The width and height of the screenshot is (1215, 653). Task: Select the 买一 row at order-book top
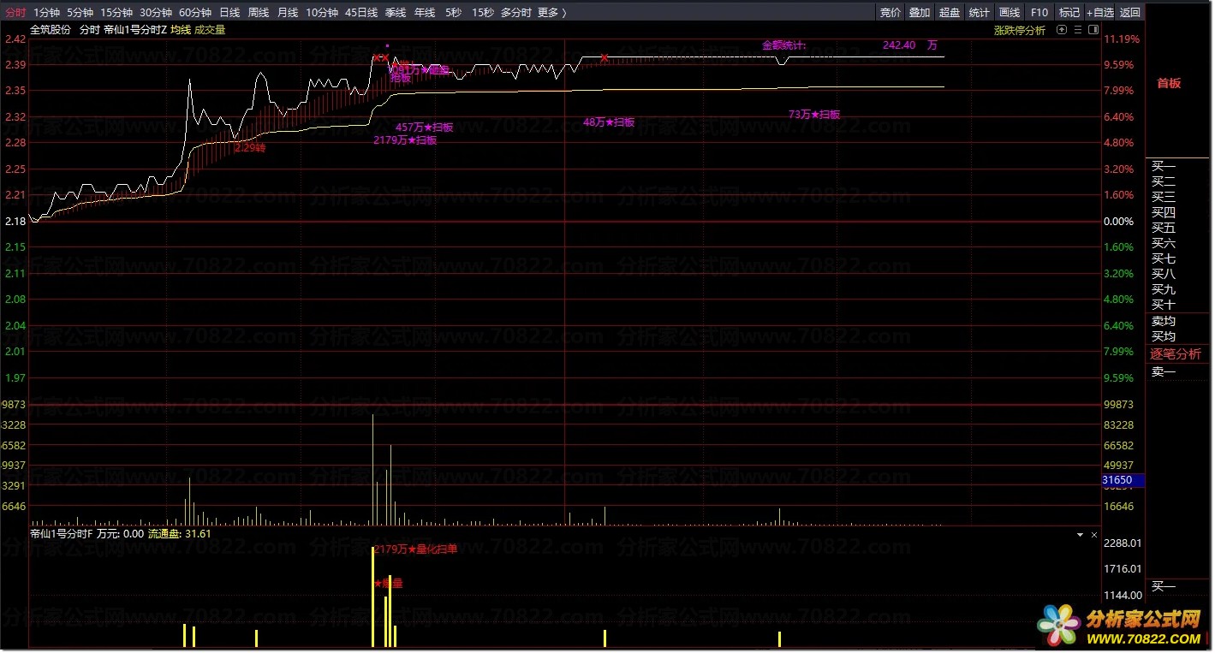pyautogui.click(x=1164, y=167)
